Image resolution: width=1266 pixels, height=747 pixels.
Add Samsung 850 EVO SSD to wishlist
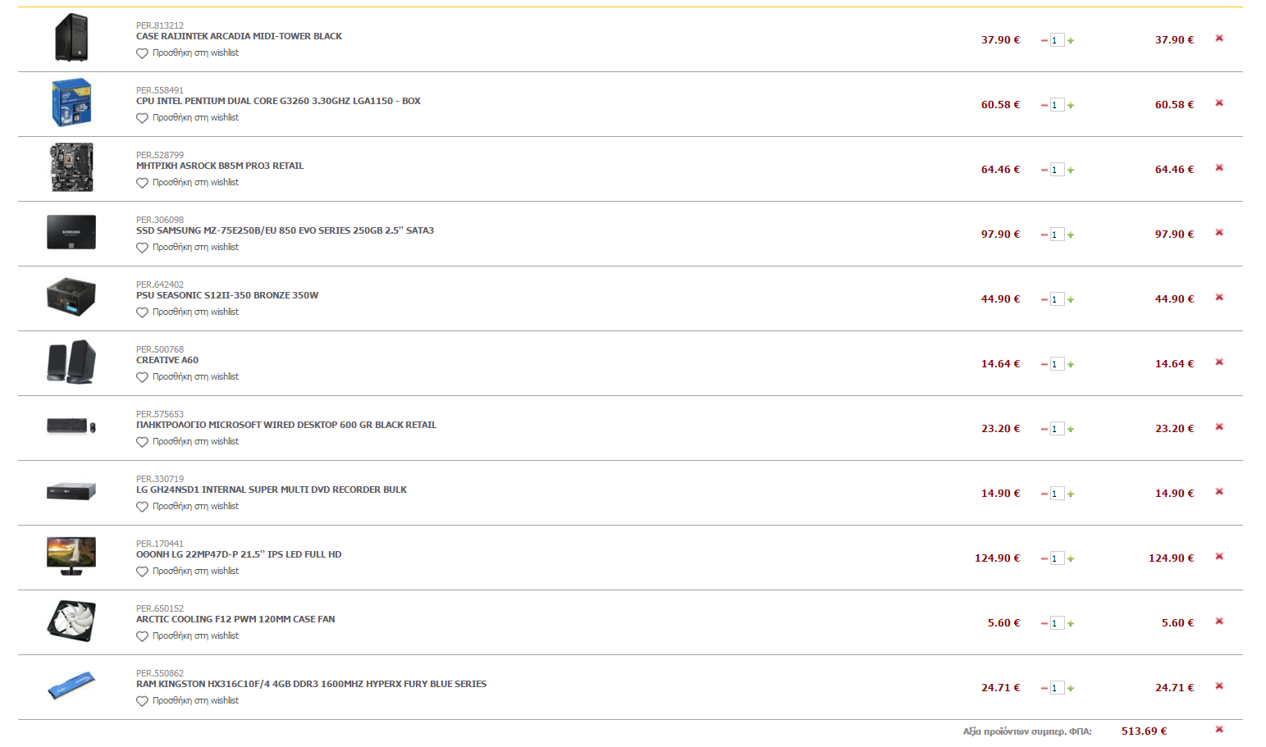(x=187, y=248)
